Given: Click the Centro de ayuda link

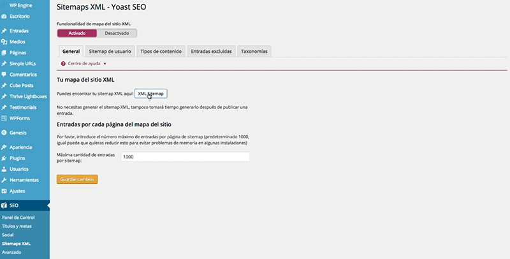Looking at the screenshot, I should point(84,64).
